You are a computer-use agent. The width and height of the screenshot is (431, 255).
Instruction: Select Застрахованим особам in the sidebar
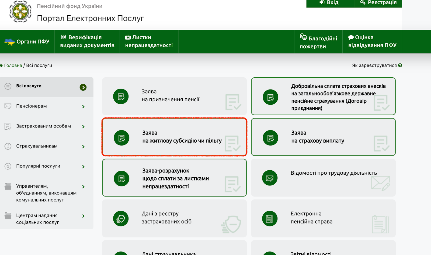pyautogui.click(x=47, y=126)
